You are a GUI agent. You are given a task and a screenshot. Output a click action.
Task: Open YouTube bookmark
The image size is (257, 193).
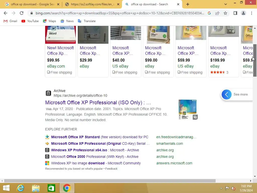[30, 21]
